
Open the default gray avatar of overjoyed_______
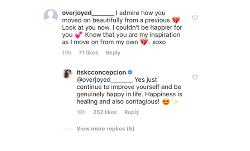pos(51,16)
